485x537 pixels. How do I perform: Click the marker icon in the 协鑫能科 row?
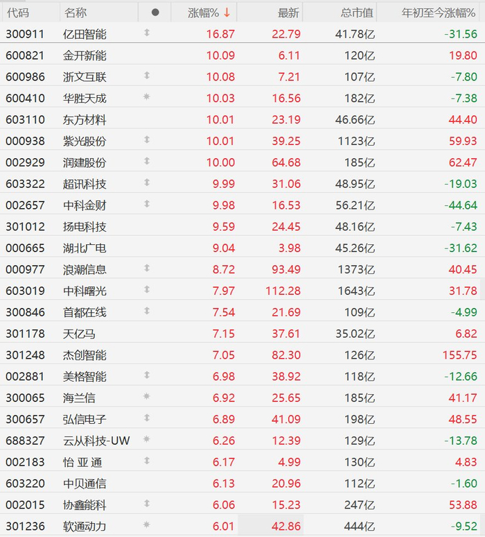coord(147,504)
